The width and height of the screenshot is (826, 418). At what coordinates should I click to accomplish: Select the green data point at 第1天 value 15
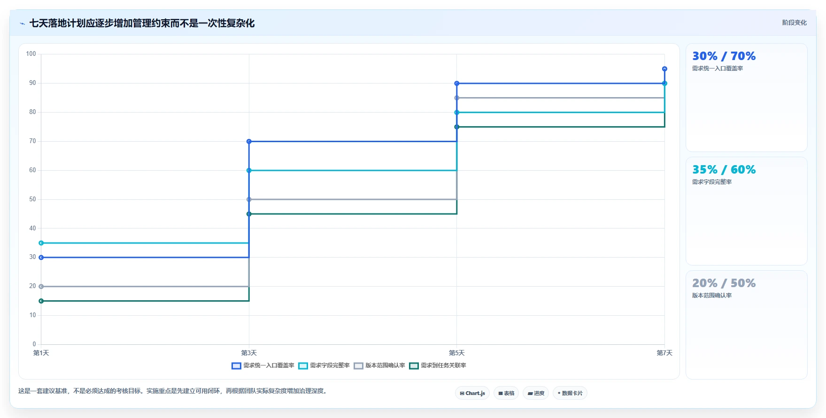(41, 301)
